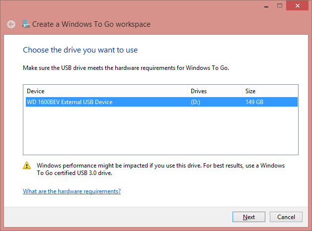312x231 pixels.
Task: Minimize the wizard window
Action: click(x=266, y=6)
